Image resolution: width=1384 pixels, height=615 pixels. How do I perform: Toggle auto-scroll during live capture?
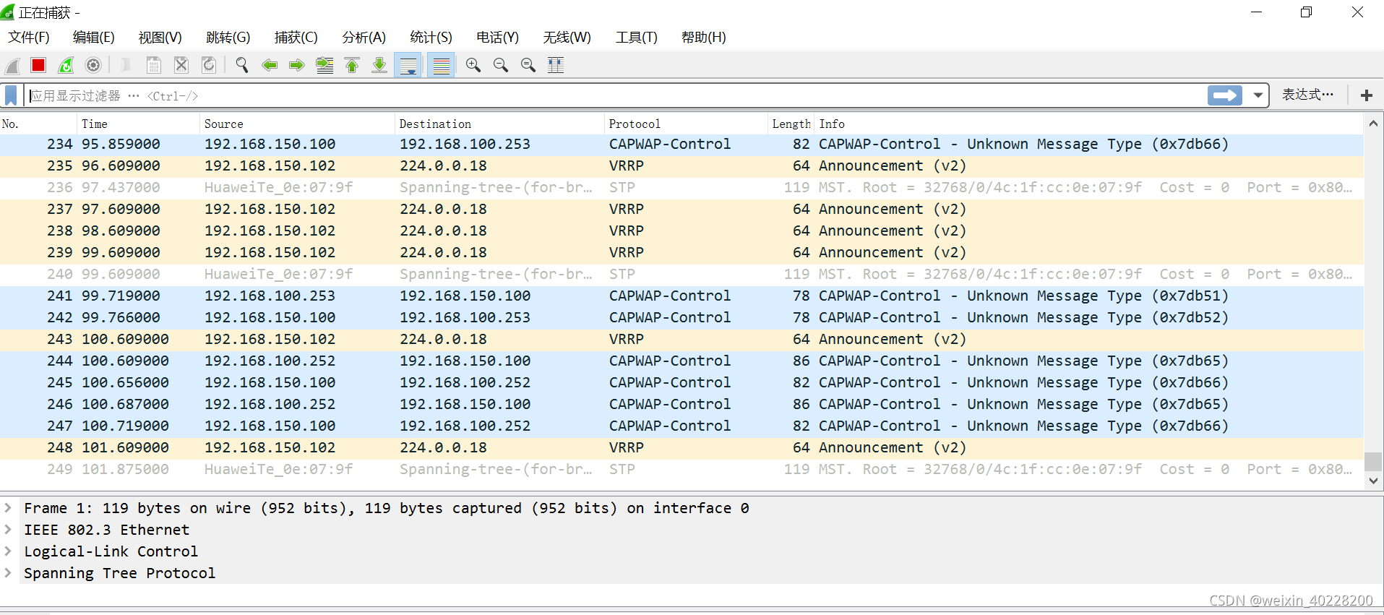tap(408, 66)
